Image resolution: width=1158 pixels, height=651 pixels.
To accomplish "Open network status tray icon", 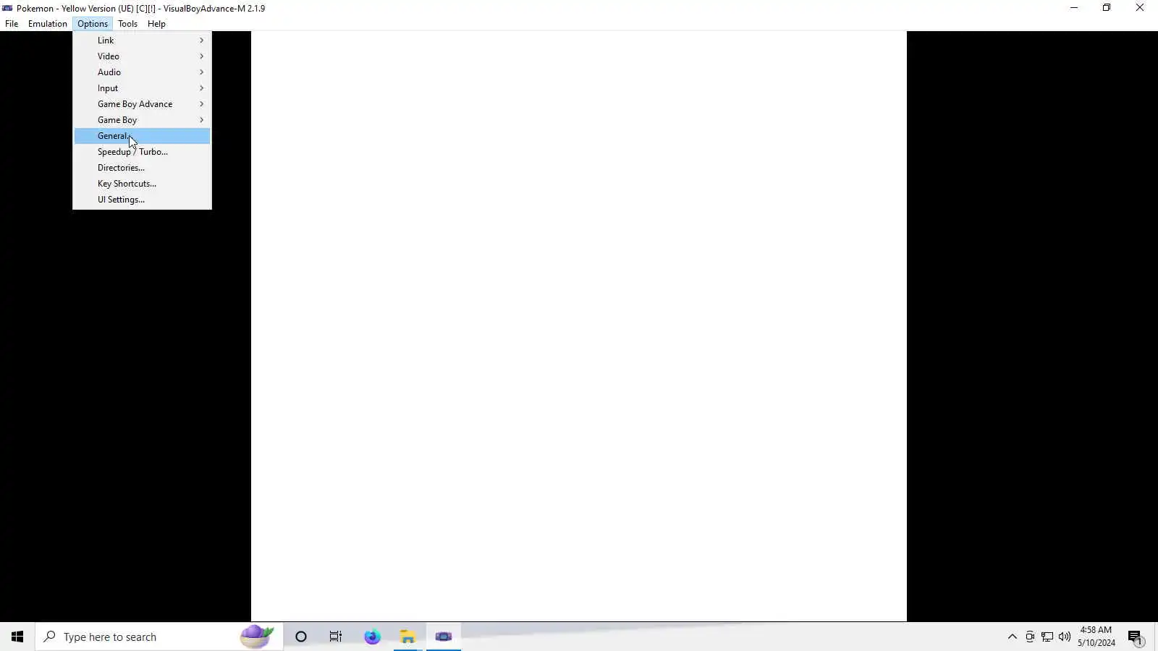I will pos(1047,637).
